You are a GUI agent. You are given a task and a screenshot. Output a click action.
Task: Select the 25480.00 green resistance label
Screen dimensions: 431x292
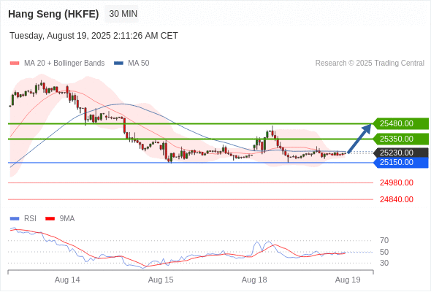point(401,123)
